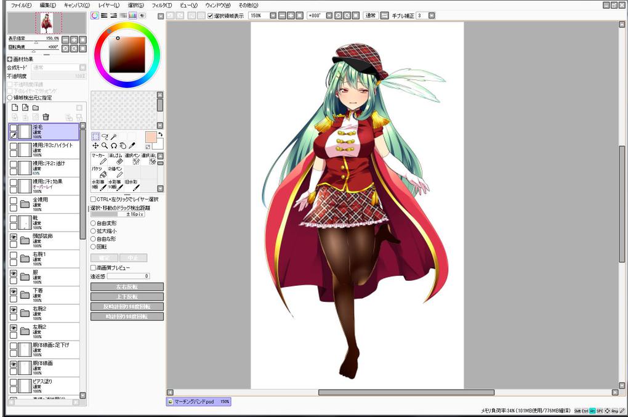This screenshot has height=417, width=628.
Task: Click the 反時計回り90度回転 button
Action: [x=127, y=307]
